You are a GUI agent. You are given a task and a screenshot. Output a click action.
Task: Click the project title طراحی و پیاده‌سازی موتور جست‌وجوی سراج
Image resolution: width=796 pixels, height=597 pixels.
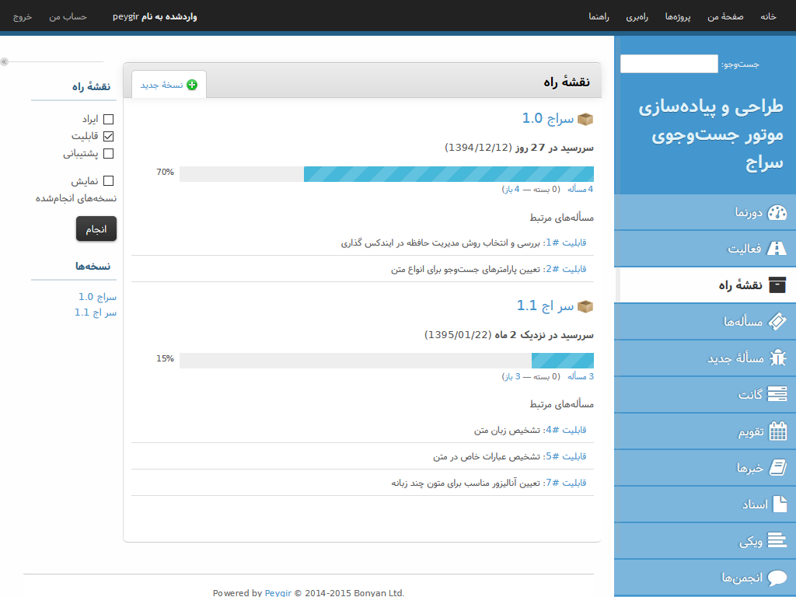click(x=710, y=135)
